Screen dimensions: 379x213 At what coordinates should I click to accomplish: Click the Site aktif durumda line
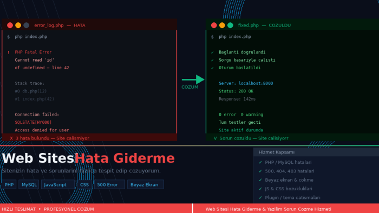tap(241, 130)
